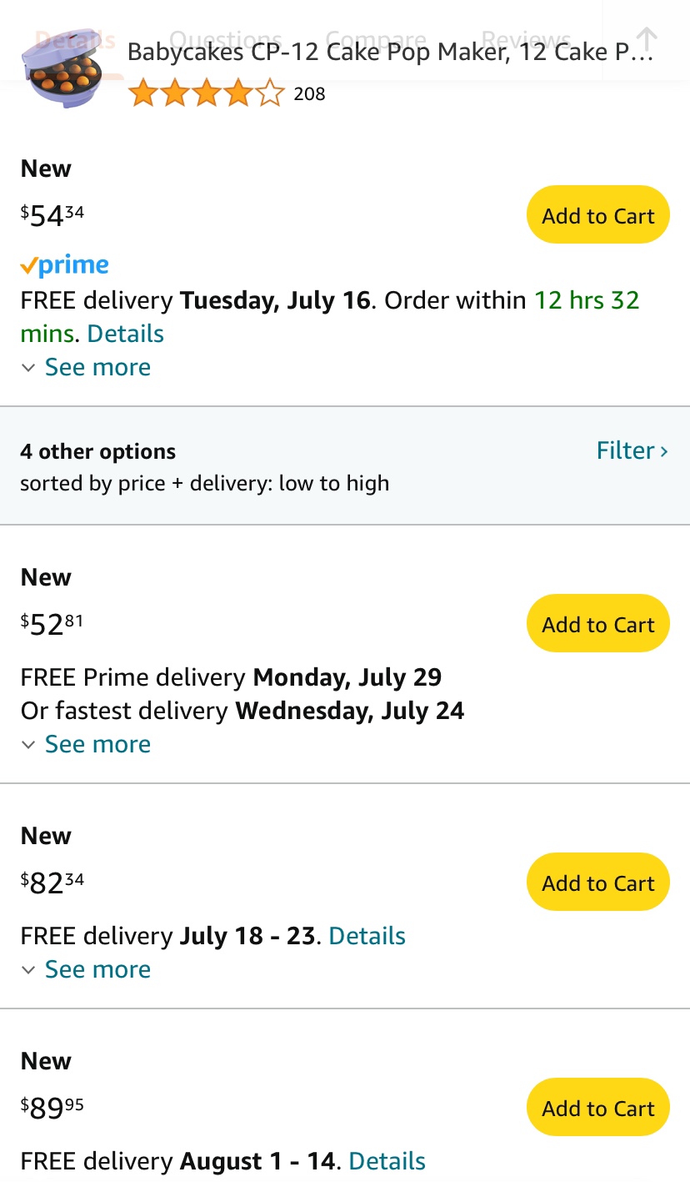The height and width of the screenshot is (1182, 690).
Task: Switch to the Compare tab
Action: 375,38
